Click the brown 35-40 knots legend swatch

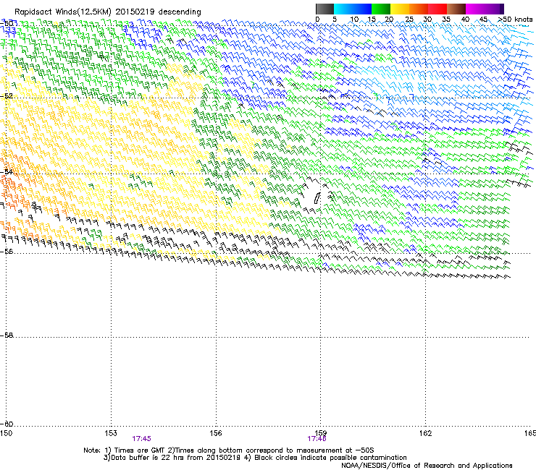tap(456, 9)
